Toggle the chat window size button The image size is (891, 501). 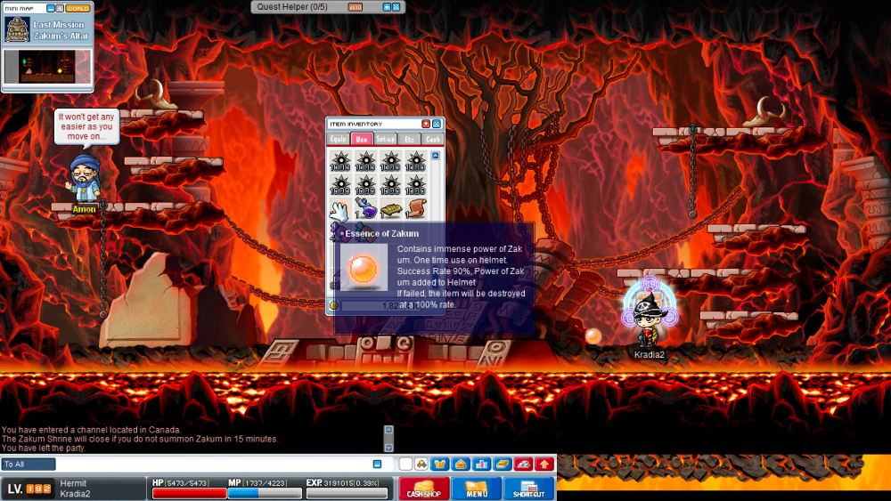point(377,465)
